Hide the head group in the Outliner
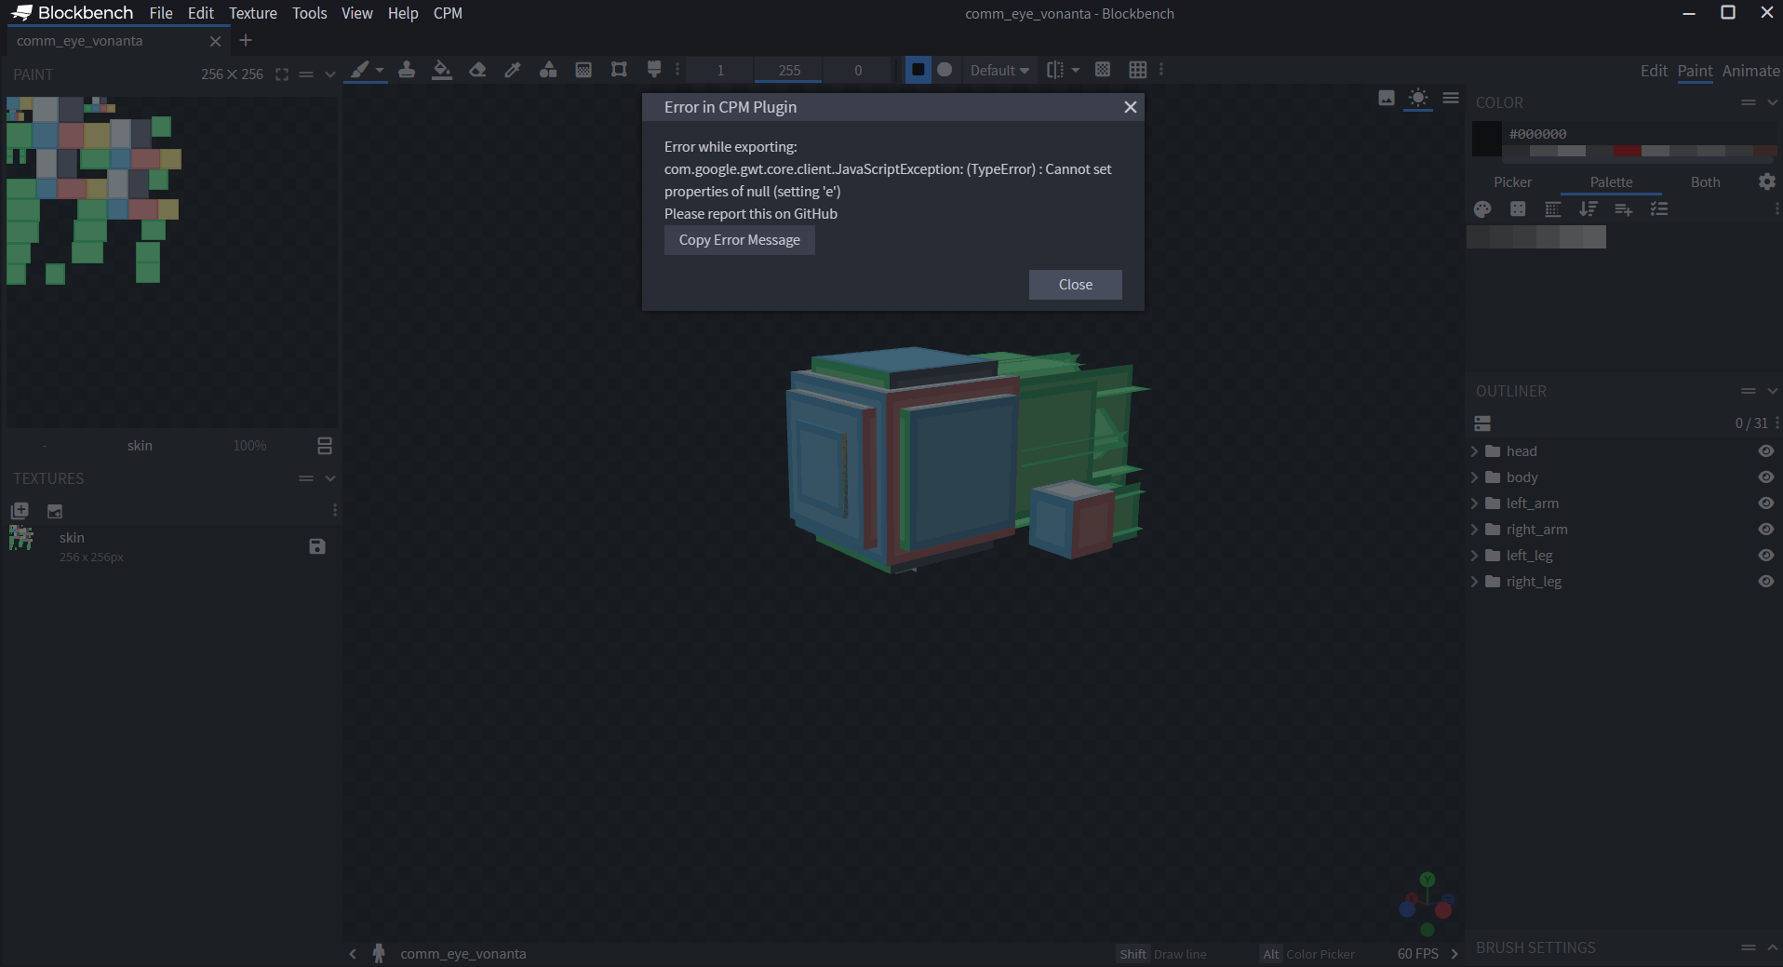The image size is (1783, 967). [1766, 450]
